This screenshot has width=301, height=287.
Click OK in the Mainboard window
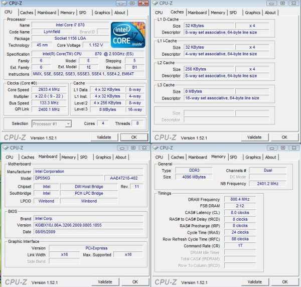[135, 282]
